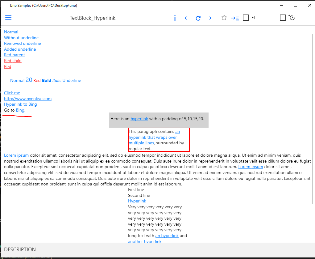Open the "Normal" hyperlink
Viewport: 315px width, 259px height.
pos(11,32)
